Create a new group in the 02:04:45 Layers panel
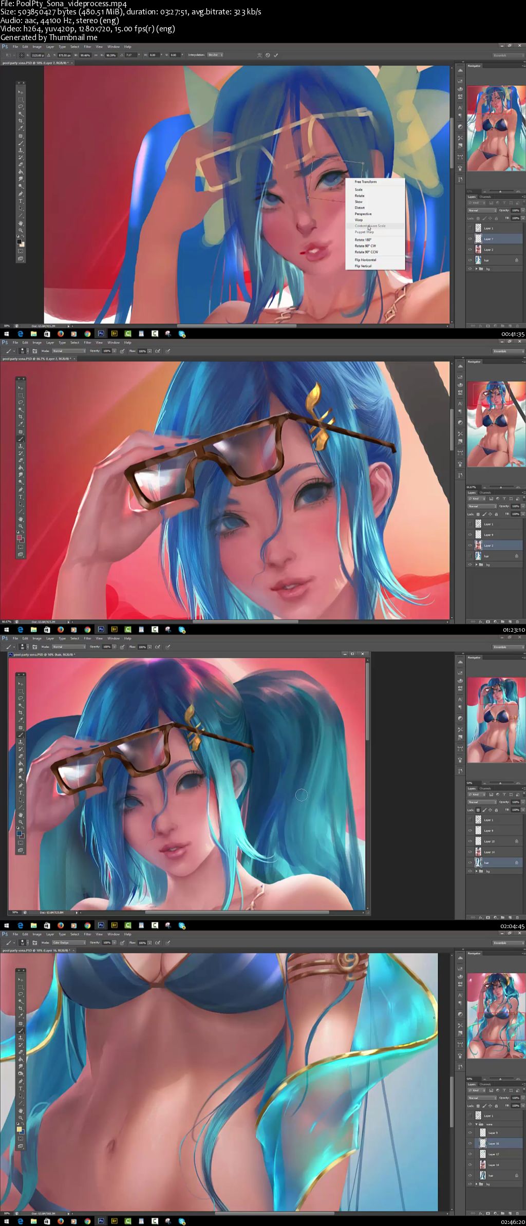The image size is (526, 1226). point(502,918)
